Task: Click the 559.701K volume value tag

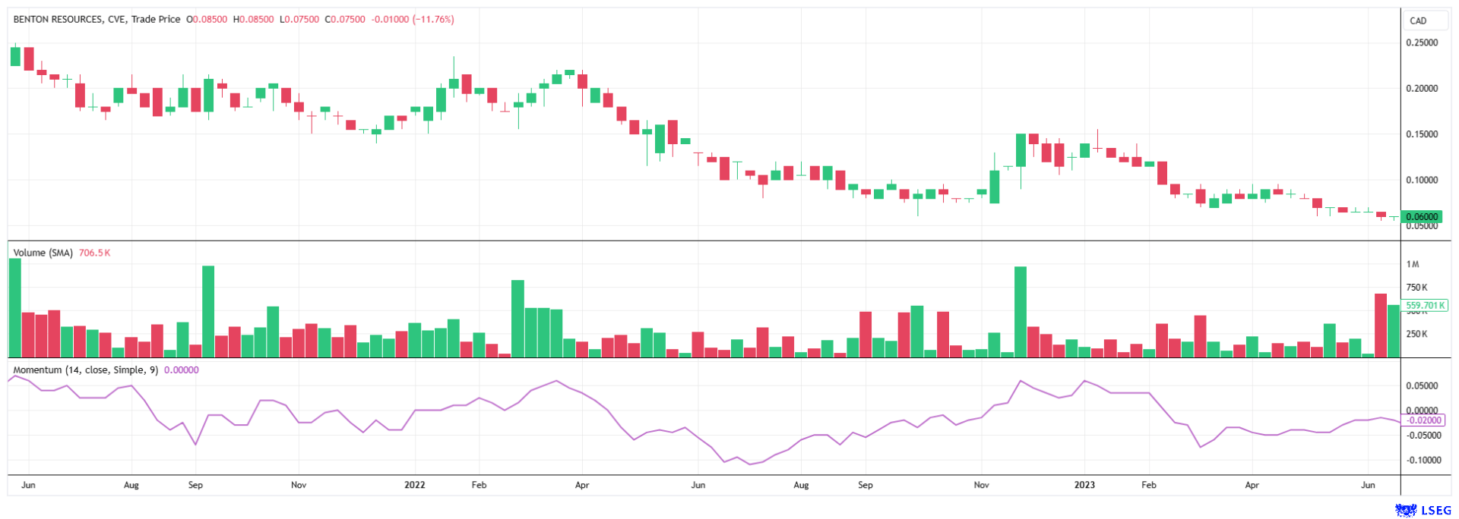Action: (1426, 306)
